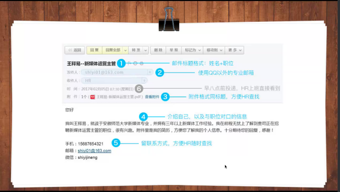Click the flag icon beside the subject
The height and width of the screenshot is (192, 340).
(129, 63)
